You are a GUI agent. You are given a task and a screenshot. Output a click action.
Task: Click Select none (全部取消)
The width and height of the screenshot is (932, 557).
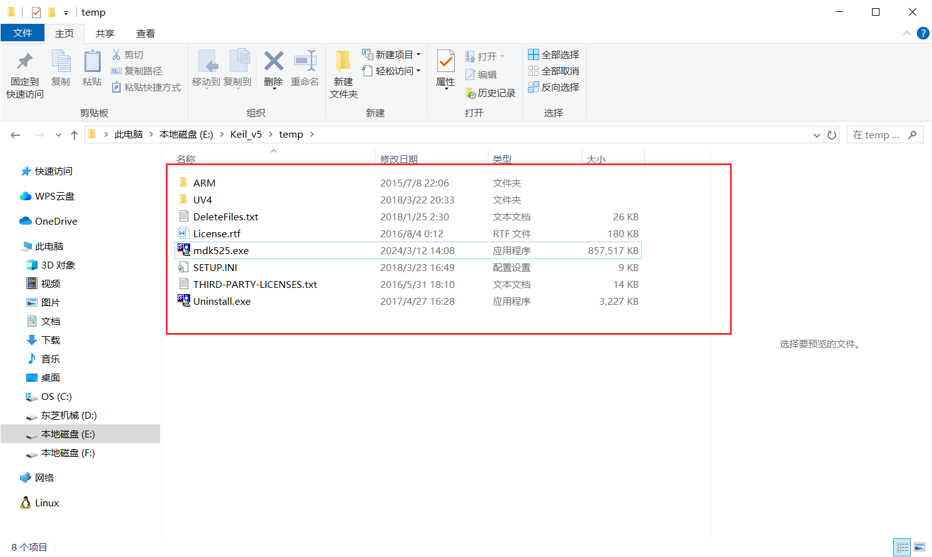pyautogui.click(x=554, y=71)
